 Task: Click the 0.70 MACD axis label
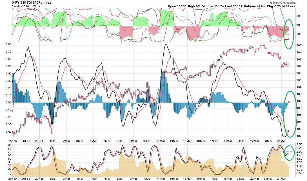point(8,52)
